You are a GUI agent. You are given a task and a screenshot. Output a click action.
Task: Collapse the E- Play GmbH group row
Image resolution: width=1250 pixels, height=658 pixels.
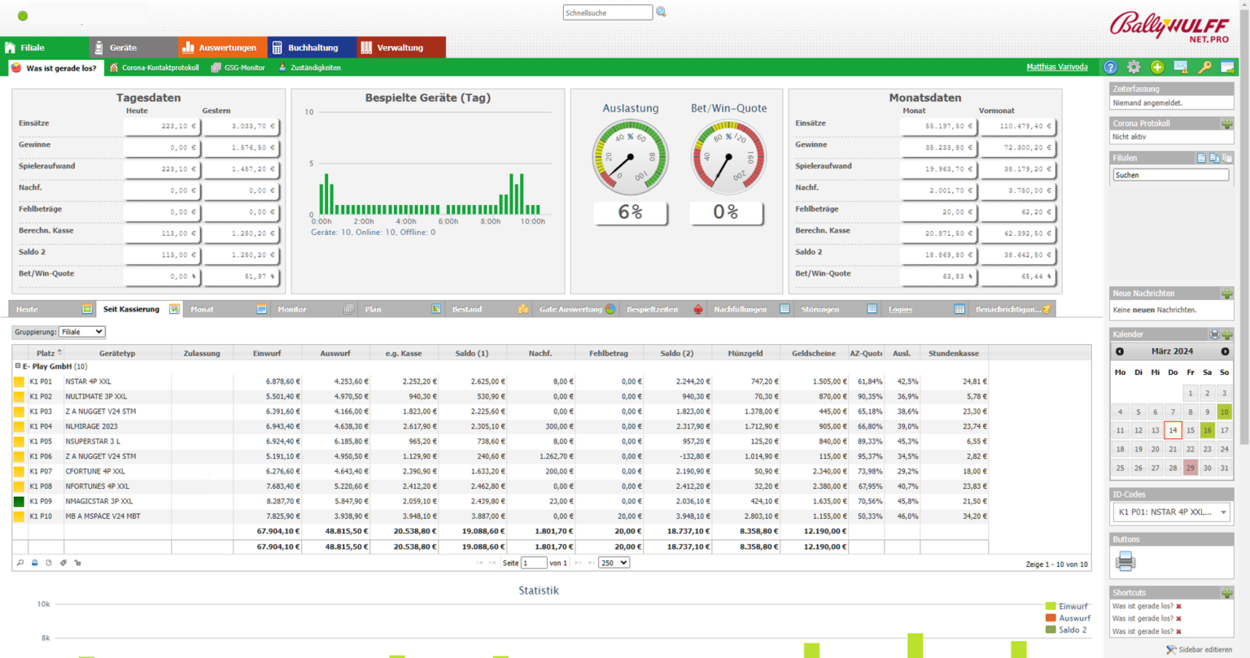(18, 367)
